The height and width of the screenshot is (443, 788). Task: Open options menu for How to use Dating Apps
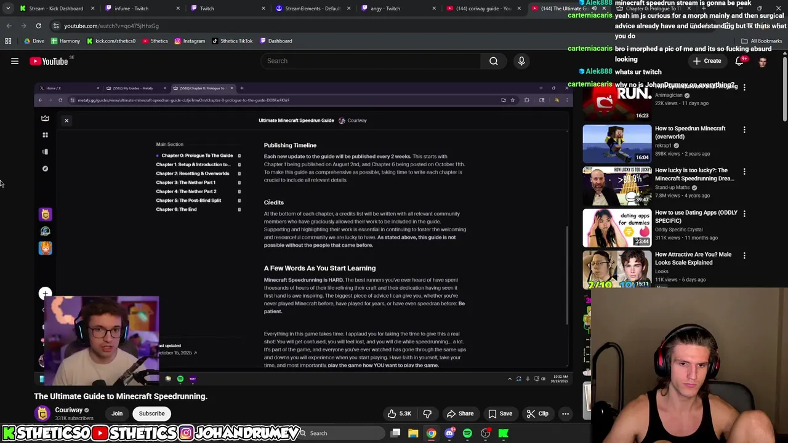pos(744,214)
